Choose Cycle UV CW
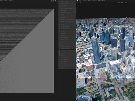Image resolution: width=135 pixels, height=101 pixels. [x=67, y=59]
